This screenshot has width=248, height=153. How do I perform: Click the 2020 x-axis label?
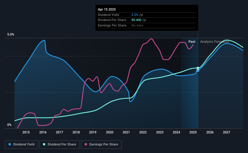point(110,132)
